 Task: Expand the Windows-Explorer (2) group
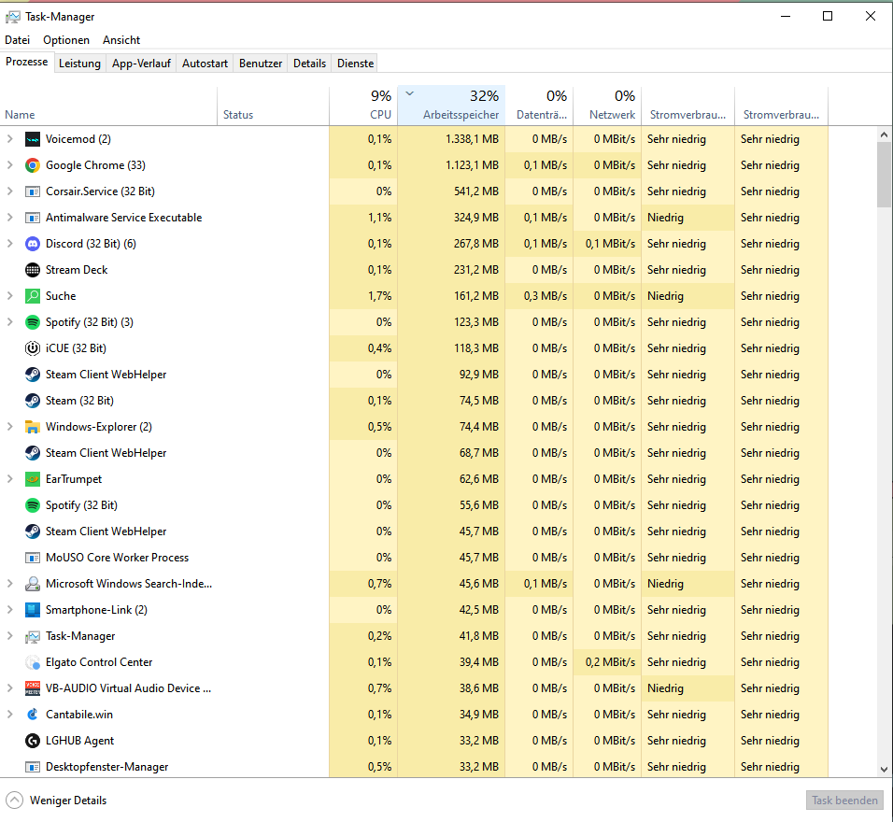click(x=9, y=427)
